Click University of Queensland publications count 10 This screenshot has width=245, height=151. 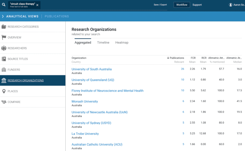coord(182,79)
